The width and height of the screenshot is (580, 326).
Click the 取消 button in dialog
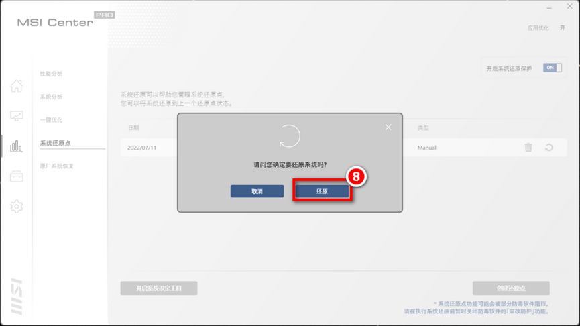(257, 191)
